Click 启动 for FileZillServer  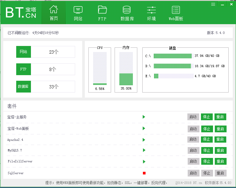pyautogui.click(x=193, y=161)
